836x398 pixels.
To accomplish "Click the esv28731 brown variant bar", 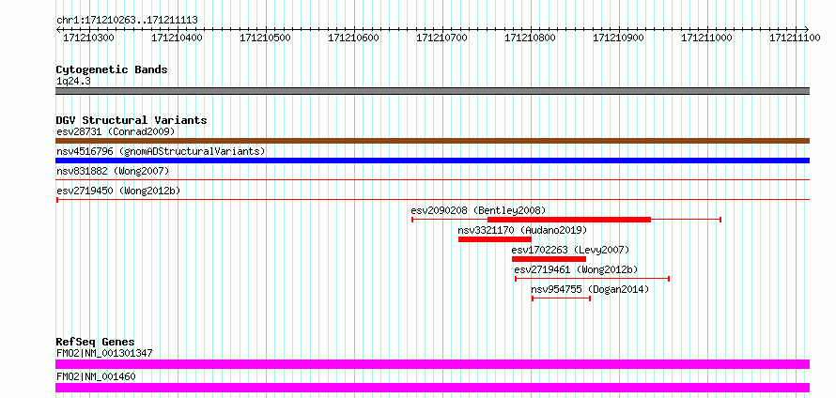I will click(x=432, y=141).
